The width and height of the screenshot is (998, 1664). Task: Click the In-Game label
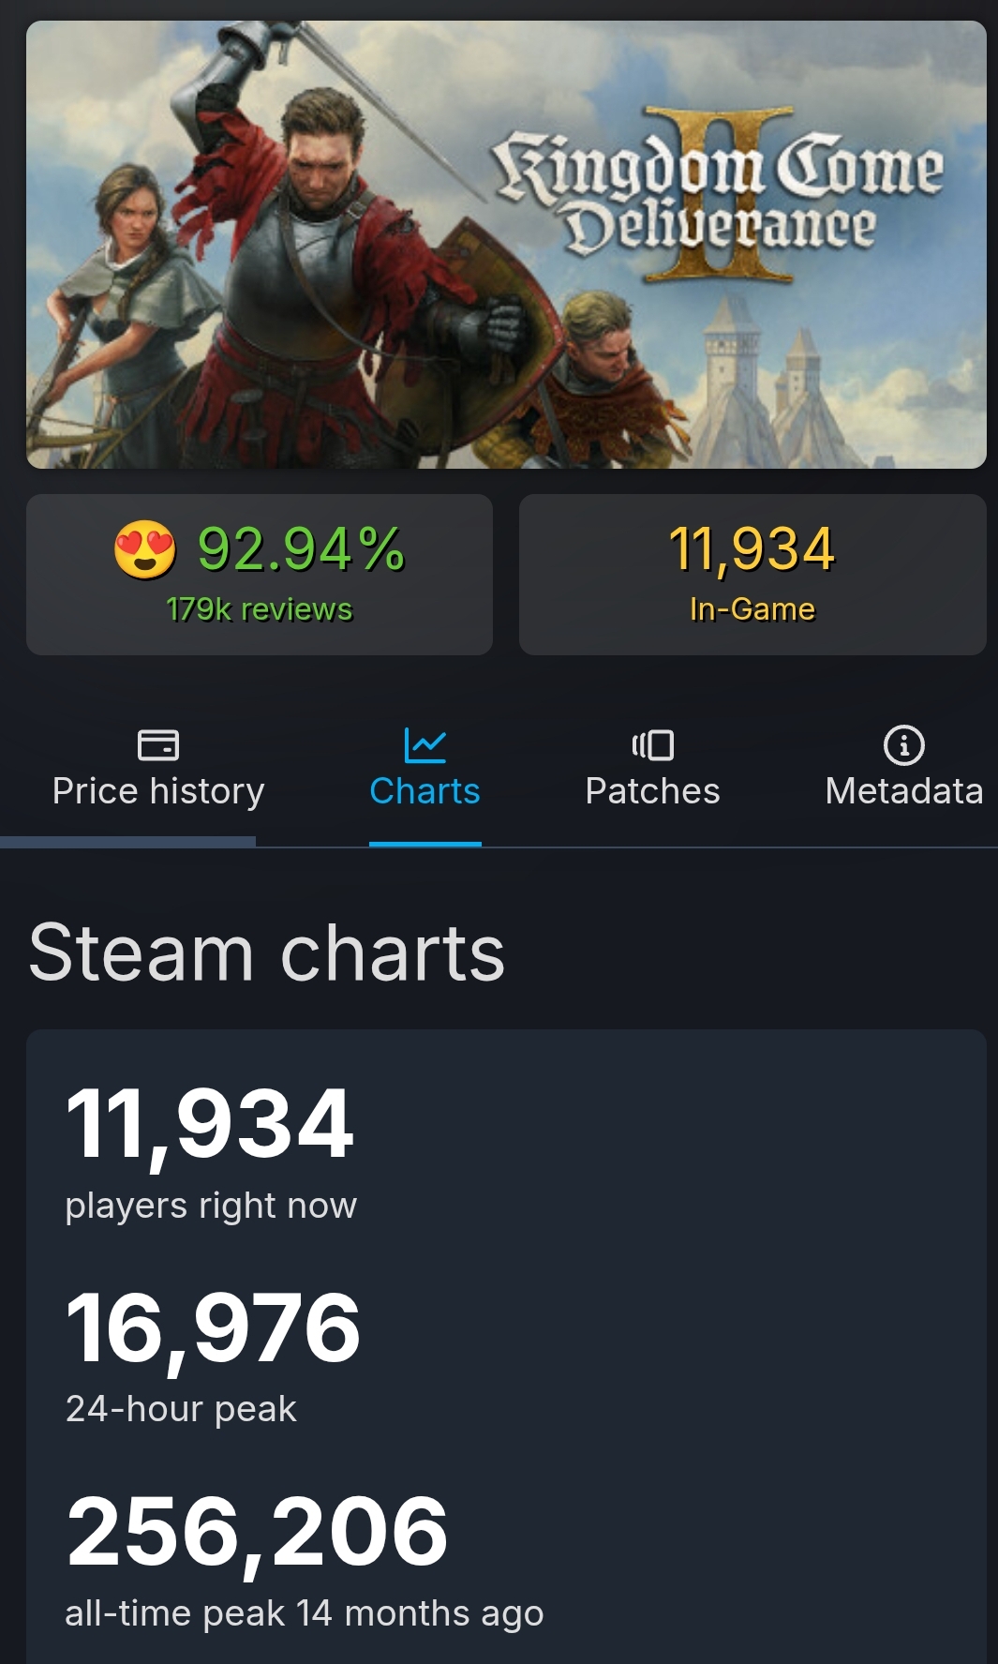click(x=752, y=609)
